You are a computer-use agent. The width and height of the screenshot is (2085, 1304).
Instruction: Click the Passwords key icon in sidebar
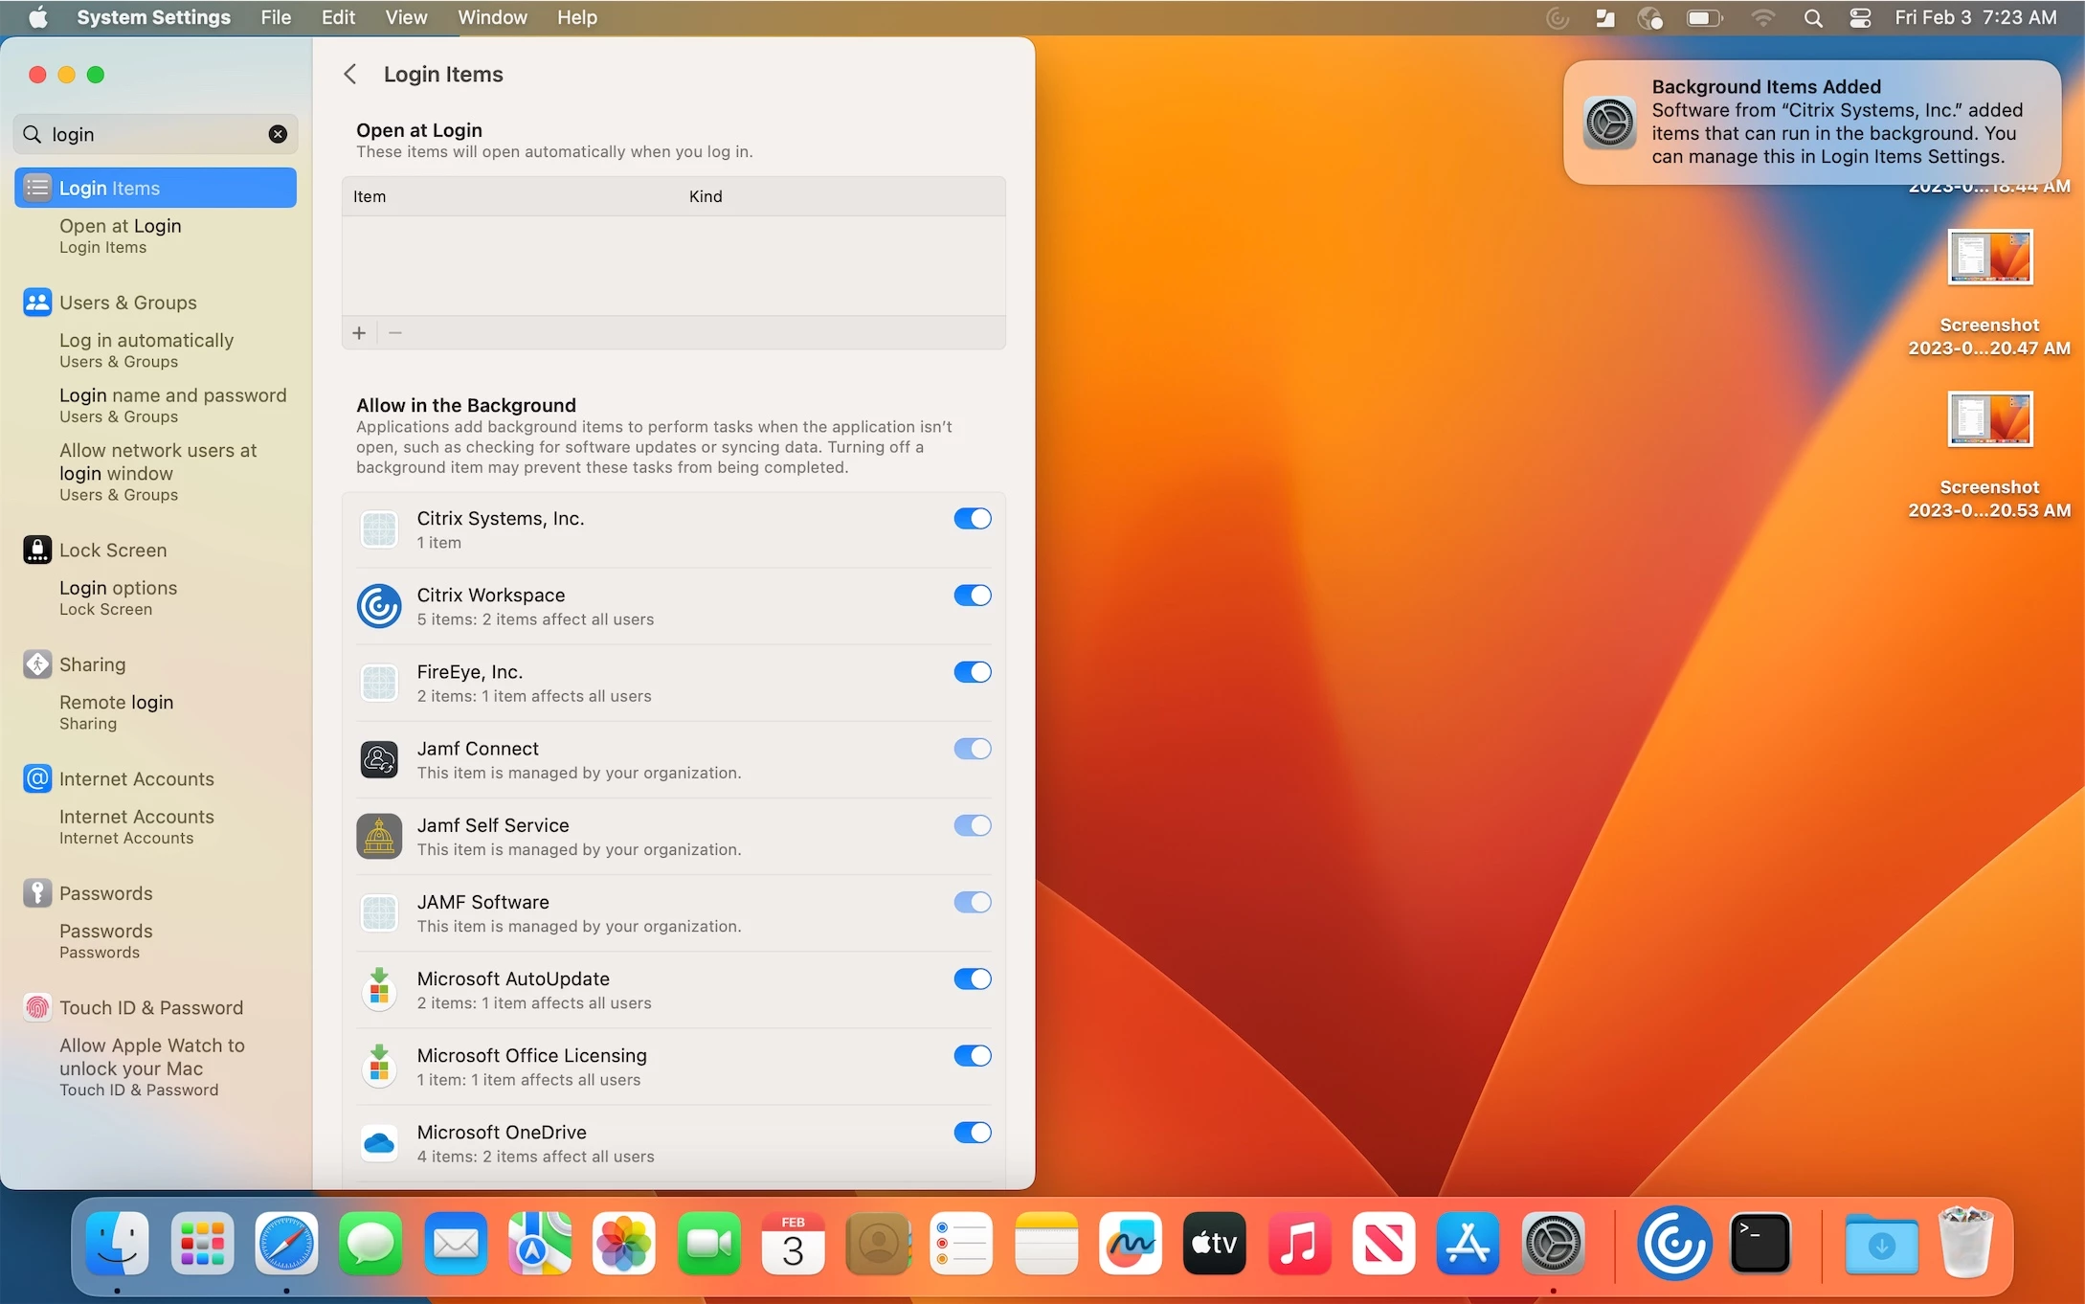click(37, 893)
